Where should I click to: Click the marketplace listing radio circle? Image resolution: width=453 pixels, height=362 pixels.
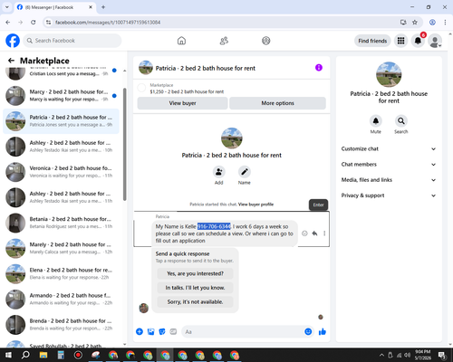[x=141, y=88]
